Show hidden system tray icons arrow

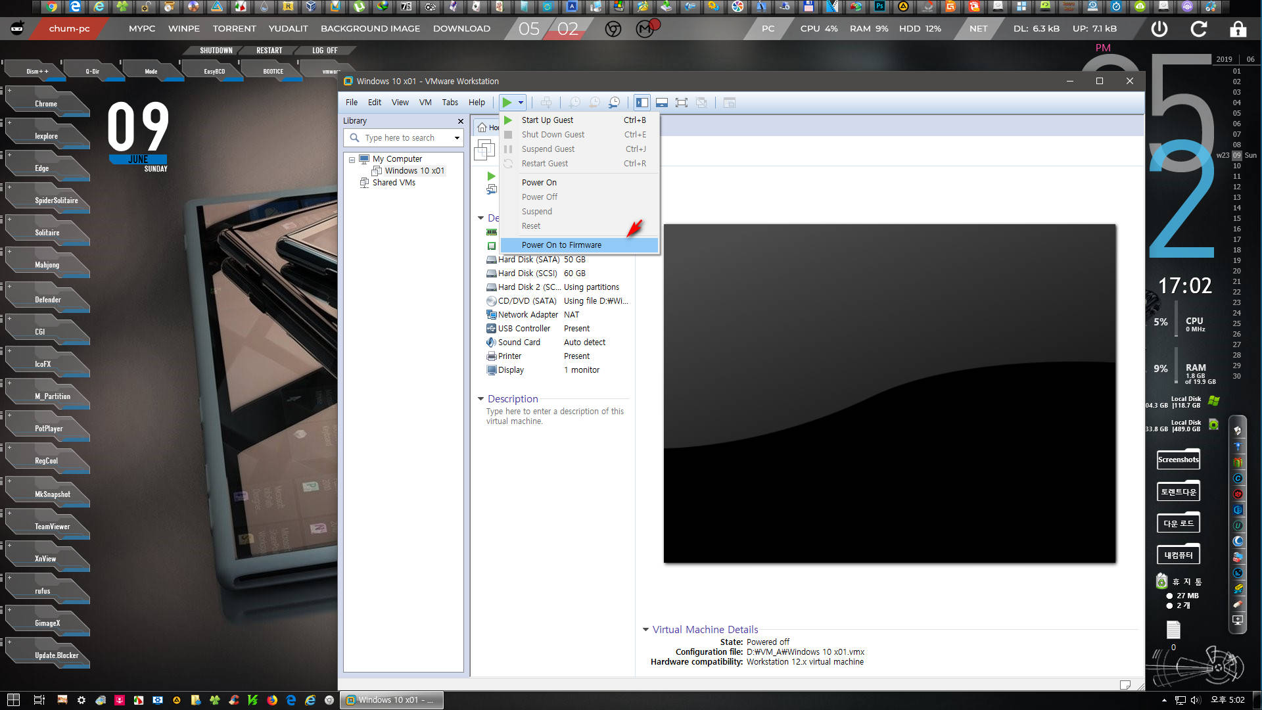1164,700
